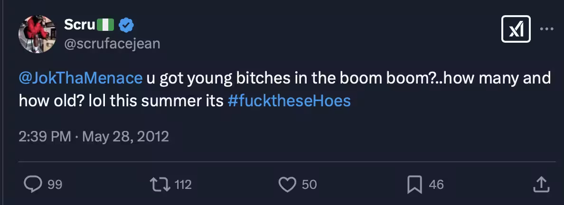
Task: Open the three-dot more options menu
Action: (x=547, y=29)
